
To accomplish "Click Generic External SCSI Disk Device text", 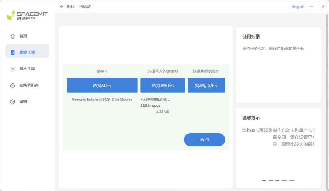I will [102, 99].
